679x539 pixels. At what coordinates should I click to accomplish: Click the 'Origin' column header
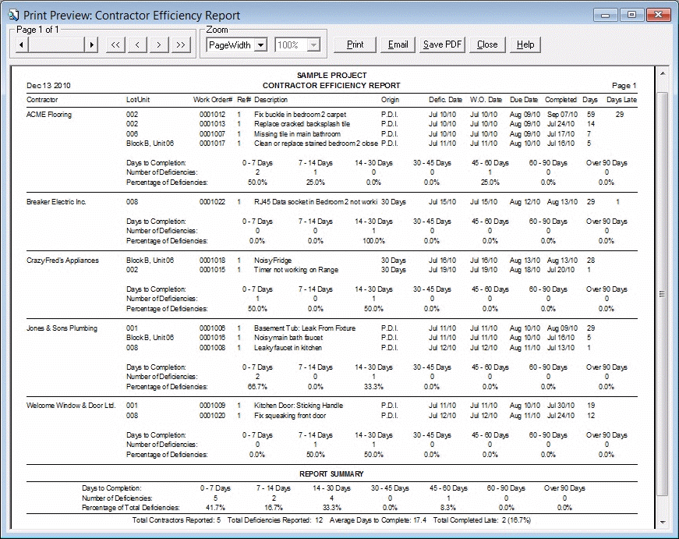click(390, 100)
